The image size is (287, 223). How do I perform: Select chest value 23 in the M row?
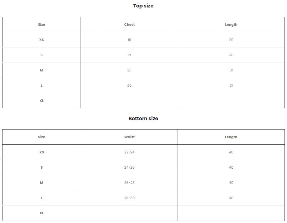(x=129, y=70)
